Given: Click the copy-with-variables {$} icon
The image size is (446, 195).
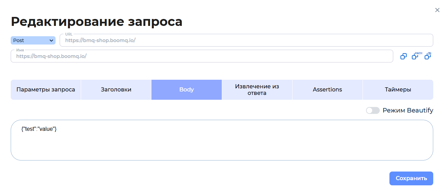Looking at the screenshot, I should click(428, 56).
